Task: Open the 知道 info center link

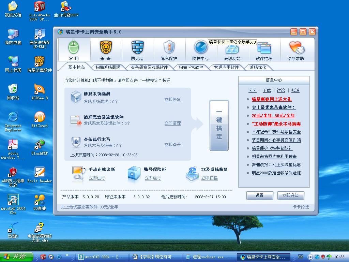Action: (x=295, y=90)
